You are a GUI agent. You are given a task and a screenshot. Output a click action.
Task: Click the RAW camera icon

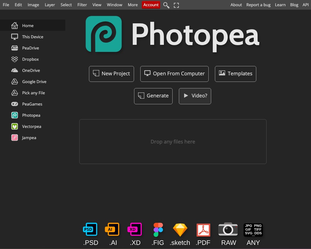click(228, 229)
